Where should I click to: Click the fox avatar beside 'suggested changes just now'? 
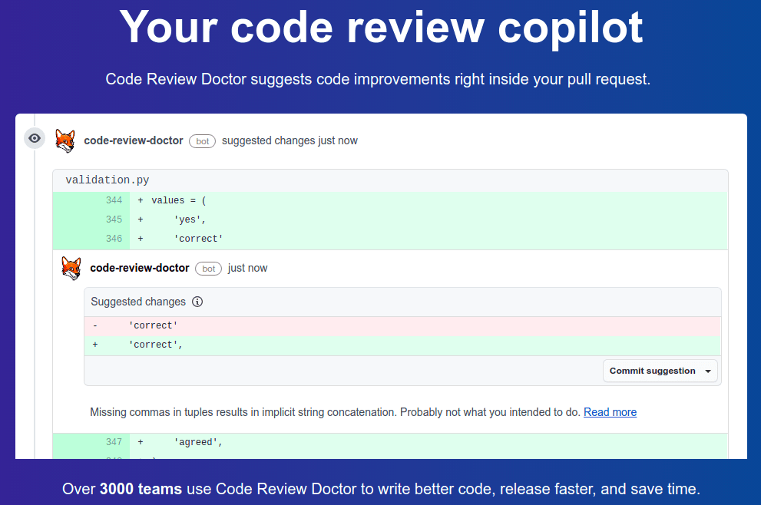[x=65, y=140]
